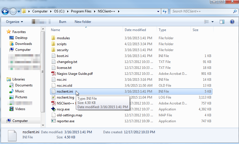Navigate to OS (C:) breadcrumb

[59, 11]
